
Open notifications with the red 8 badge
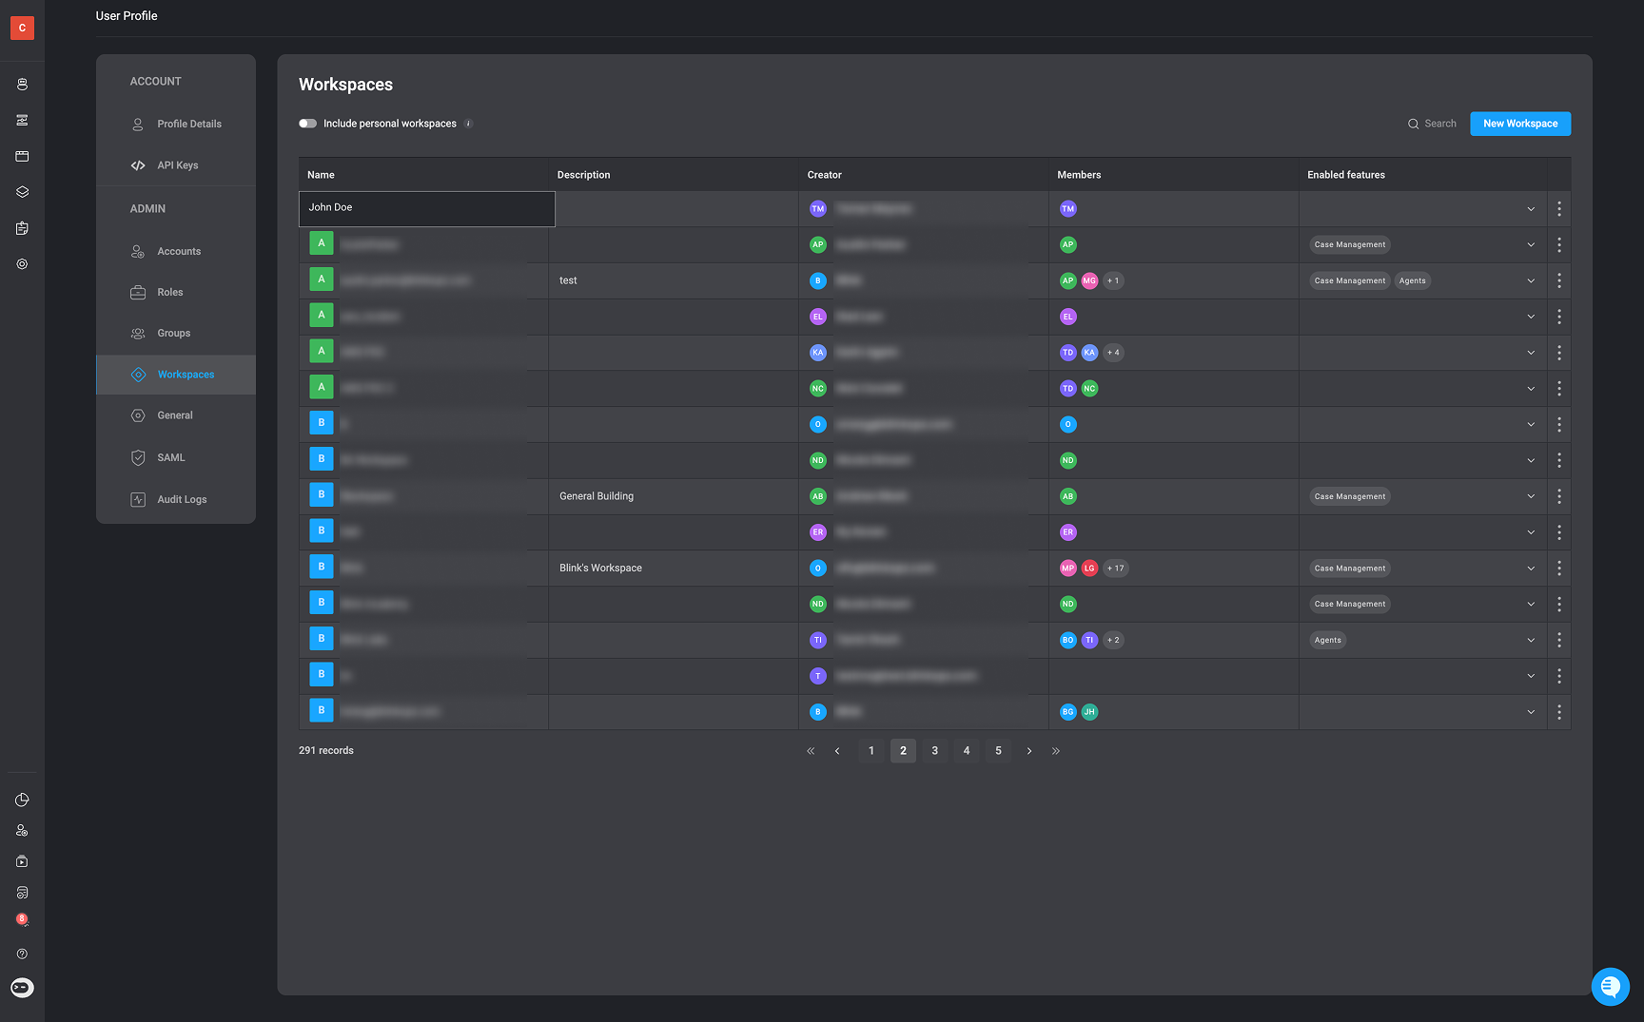pyautogui.click(x=22, y=919)
